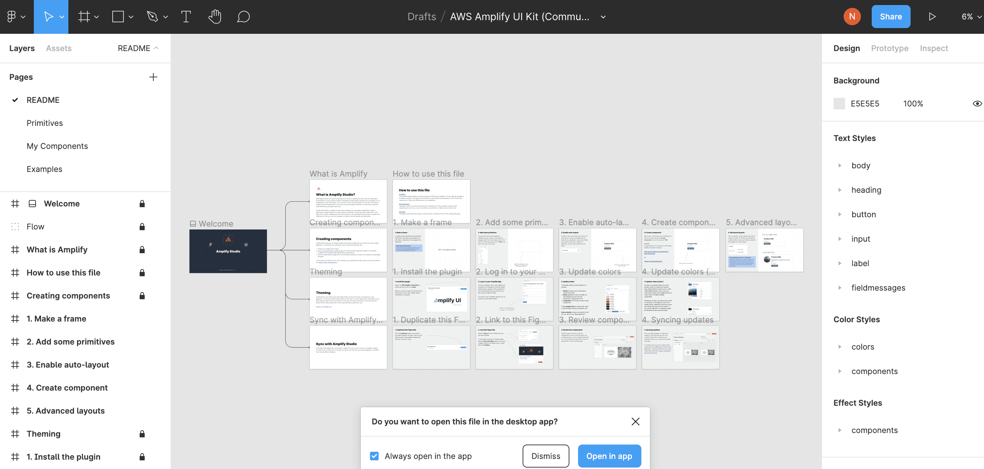This screenshot has width=984, height=469.
Task: Switch to the Assets tab
Action: [59, 48]
